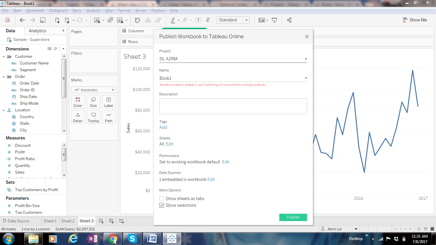Open the Server menu
Screen dimensions: 436x245
[140, 11]
